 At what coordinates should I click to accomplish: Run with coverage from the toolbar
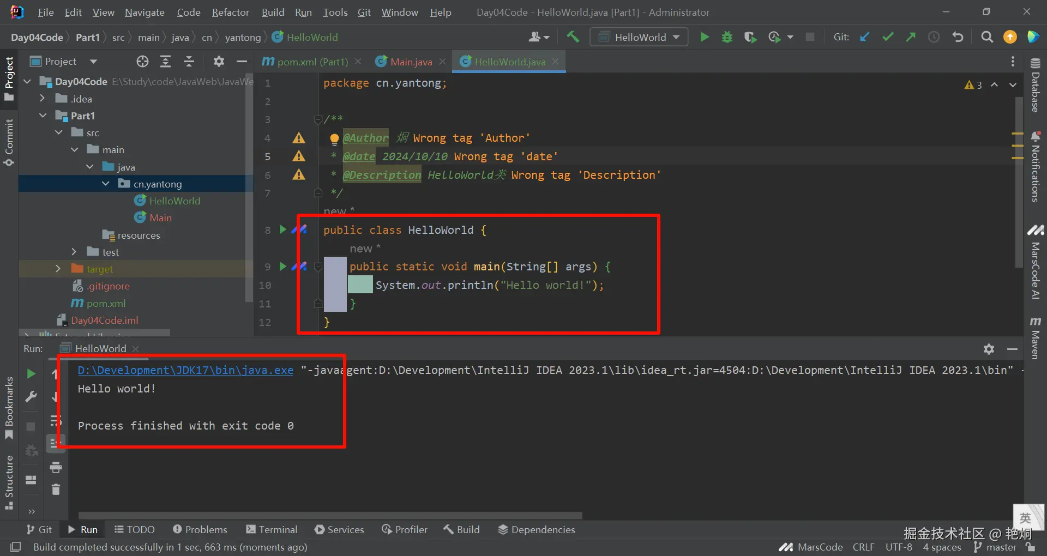pos(750,37)
